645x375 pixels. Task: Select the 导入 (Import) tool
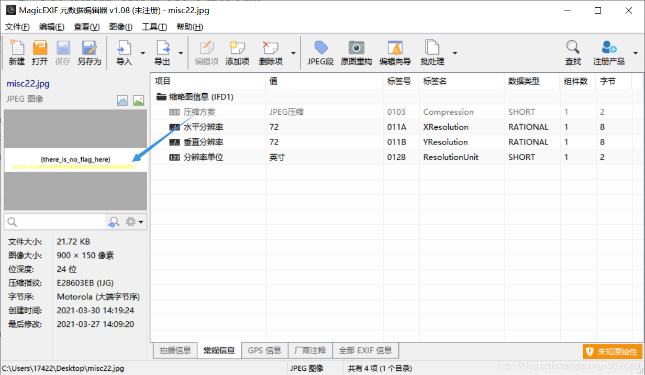[x=124, y=52]
